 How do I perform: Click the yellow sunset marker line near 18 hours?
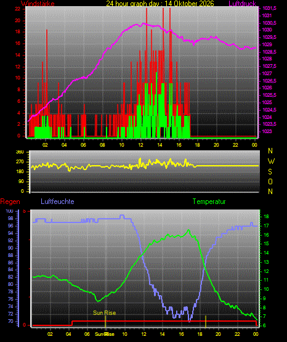(206, 321)
